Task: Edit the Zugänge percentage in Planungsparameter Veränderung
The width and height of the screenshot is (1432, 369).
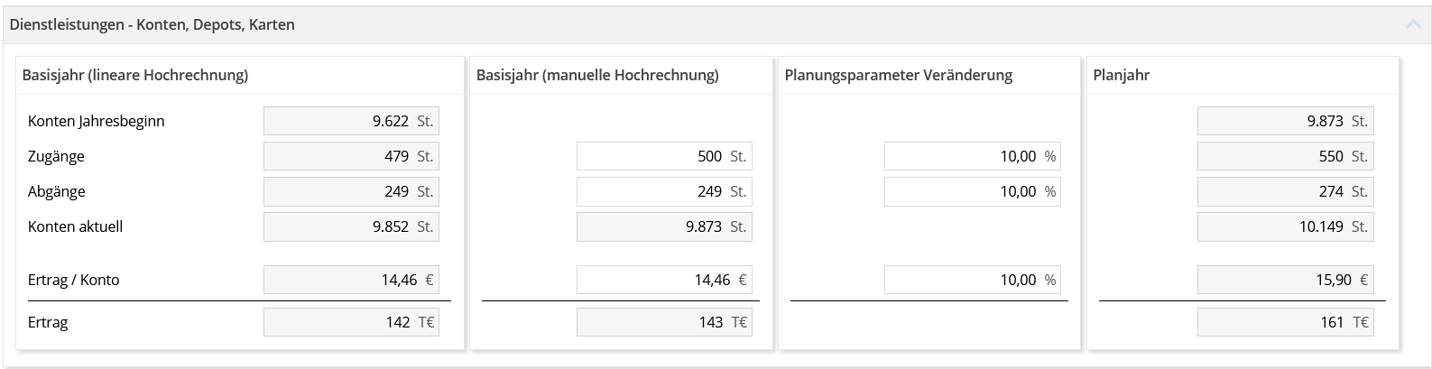Action: pyautogui.click(x=971, y=156)
